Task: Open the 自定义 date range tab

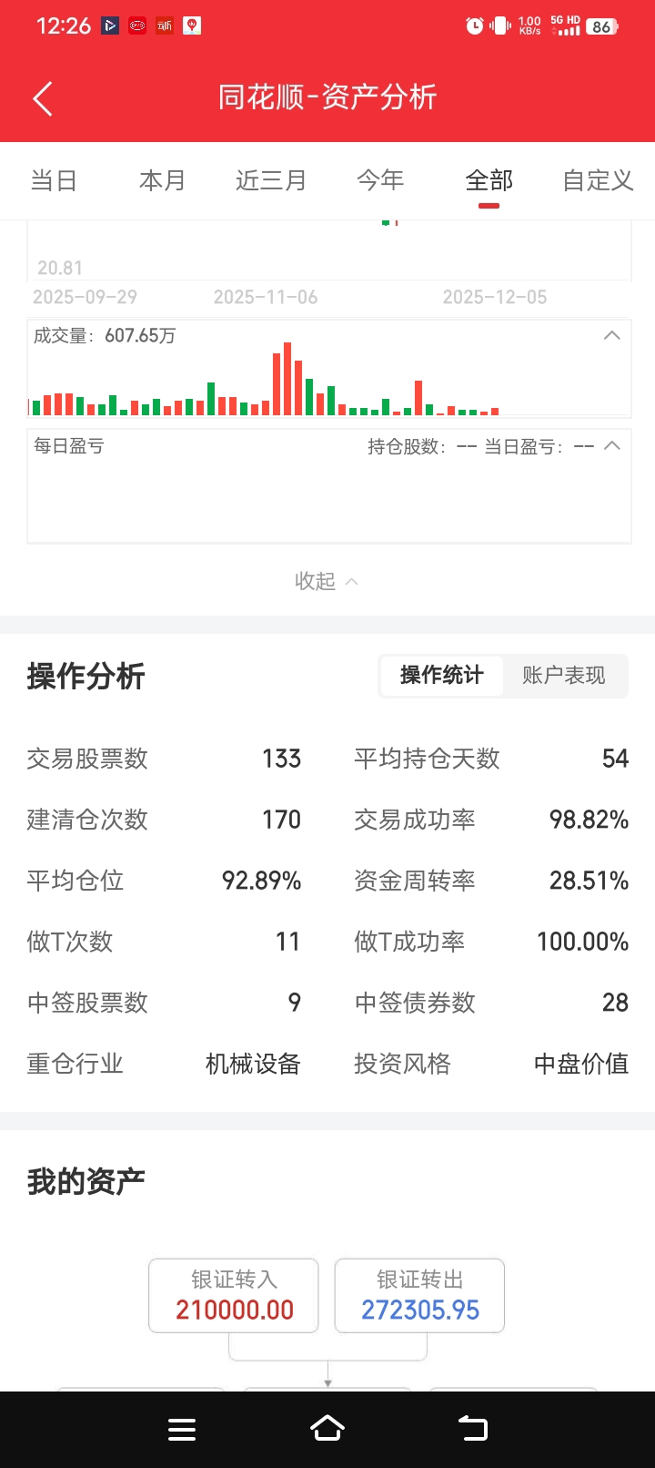Action: click(598, 180)
